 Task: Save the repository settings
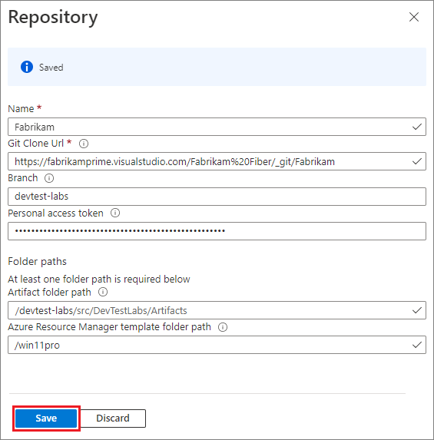(x=46, y=418)
